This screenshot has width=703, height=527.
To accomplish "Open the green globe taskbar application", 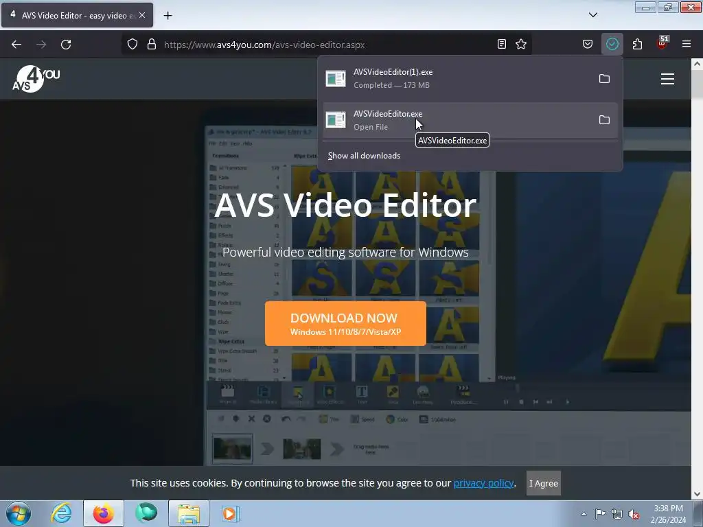I will click(x=146, y=513).
